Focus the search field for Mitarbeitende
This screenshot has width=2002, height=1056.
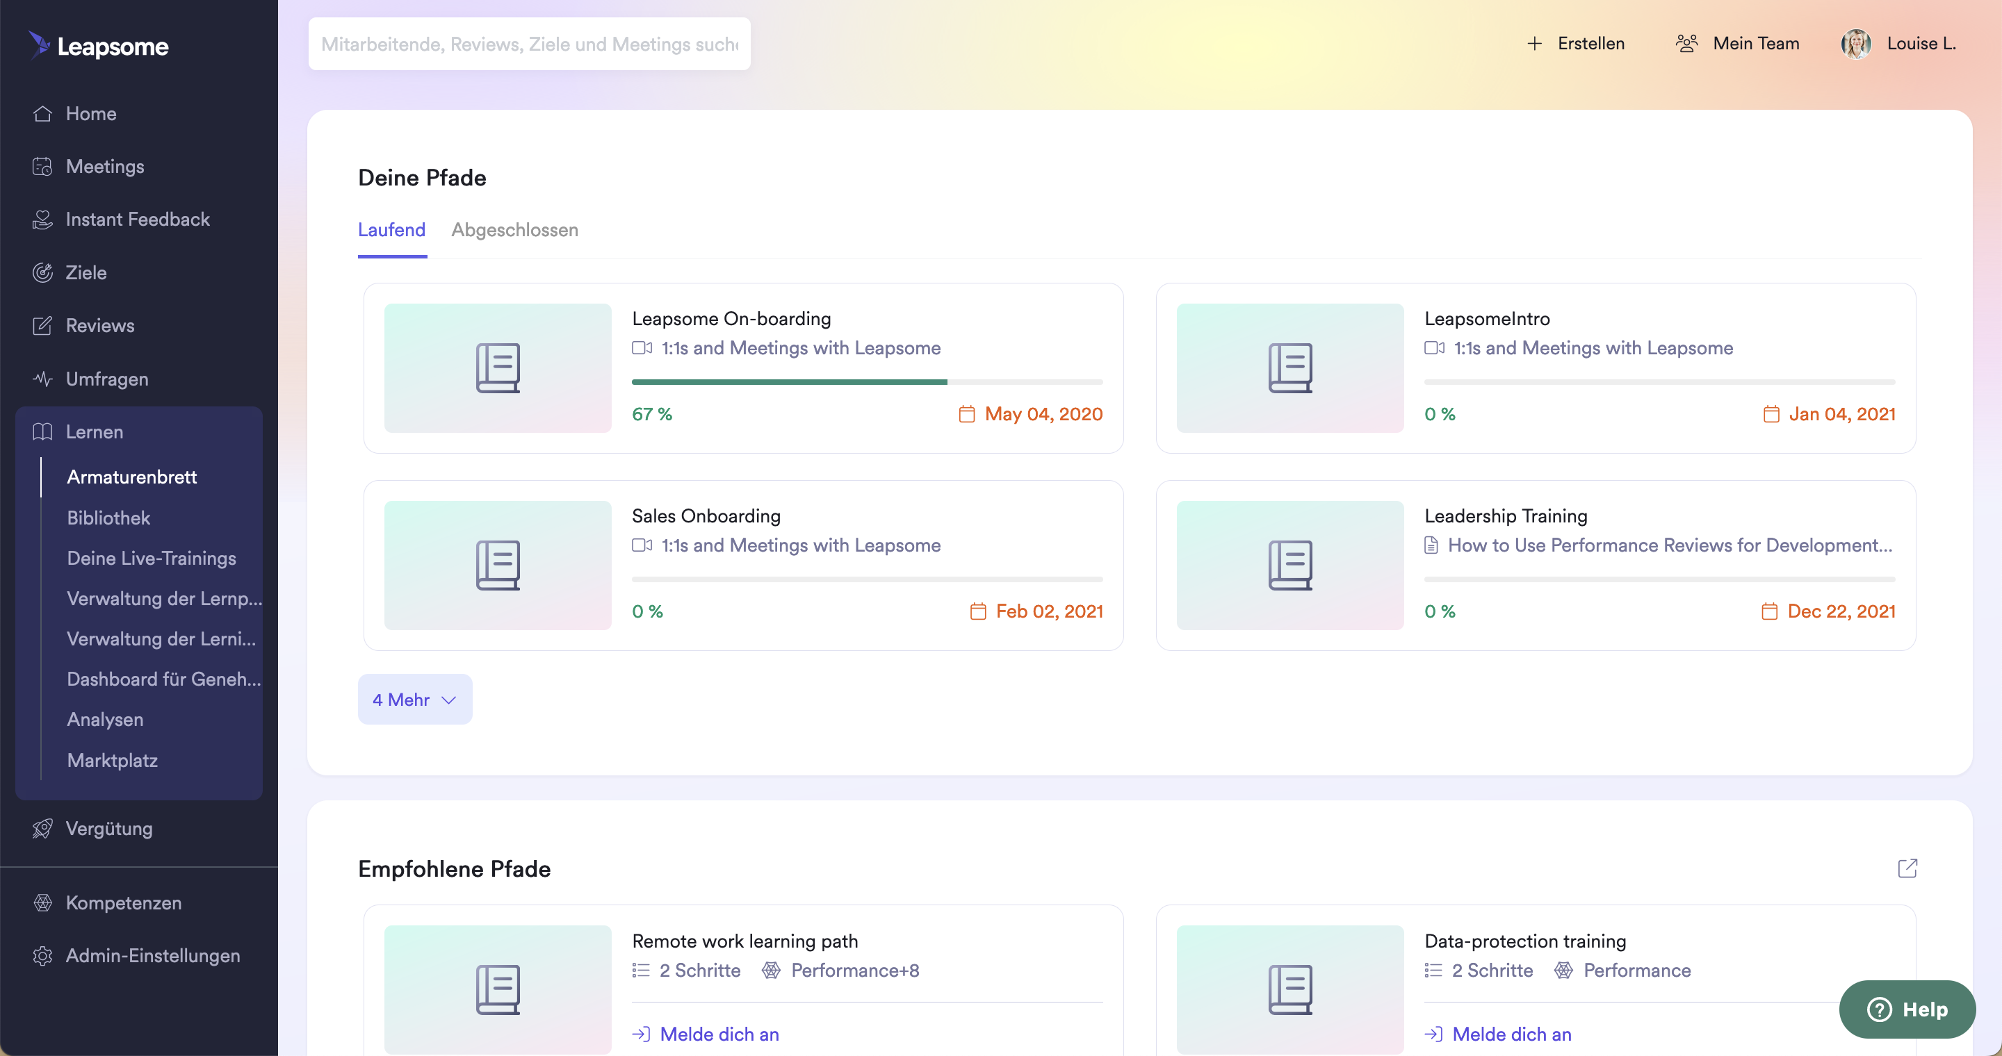pyautogui.click(x=529, y=44)
